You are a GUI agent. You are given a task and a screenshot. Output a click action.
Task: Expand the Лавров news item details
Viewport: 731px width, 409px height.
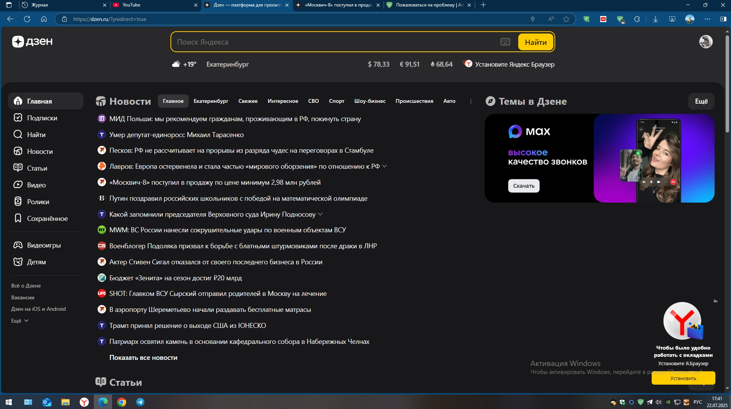(x=385, y=166)
